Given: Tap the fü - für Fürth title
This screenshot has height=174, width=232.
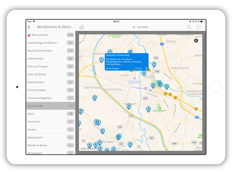Looking at the screenshot, I should (140, 27).
